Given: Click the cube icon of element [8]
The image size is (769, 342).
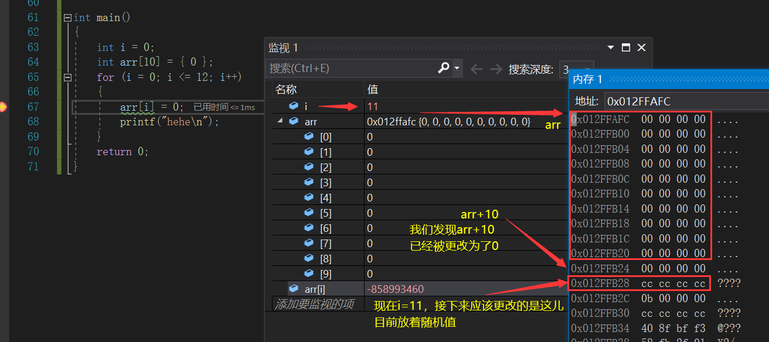Looking at the screenshot, I should 309,258.
